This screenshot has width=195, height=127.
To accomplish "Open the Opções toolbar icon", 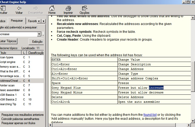I will click(x=84, y=8).
